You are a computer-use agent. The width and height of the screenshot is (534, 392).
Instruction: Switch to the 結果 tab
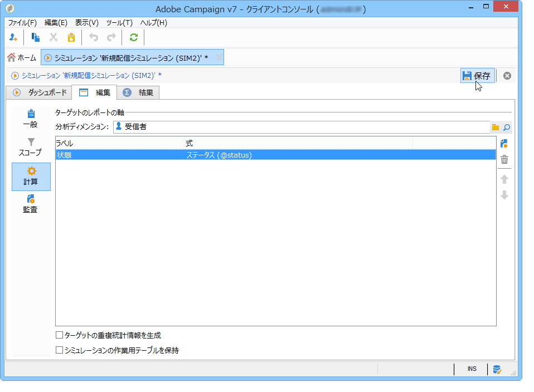(138, 92)
